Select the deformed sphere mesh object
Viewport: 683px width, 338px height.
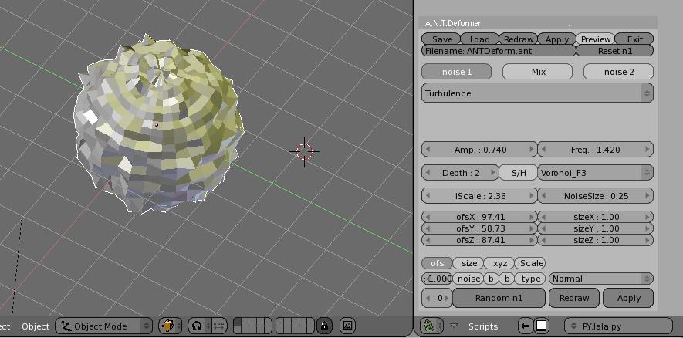pyautogui.click(x=157, y=125)
